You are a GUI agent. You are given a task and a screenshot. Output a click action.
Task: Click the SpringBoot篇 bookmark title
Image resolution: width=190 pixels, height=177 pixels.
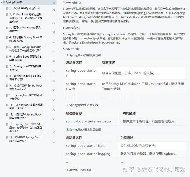14,2
